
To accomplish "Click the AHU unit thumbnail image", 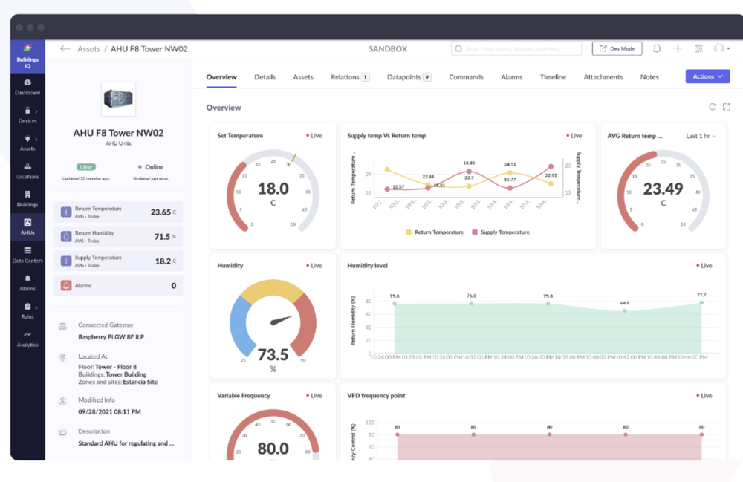I will (118, 99).
